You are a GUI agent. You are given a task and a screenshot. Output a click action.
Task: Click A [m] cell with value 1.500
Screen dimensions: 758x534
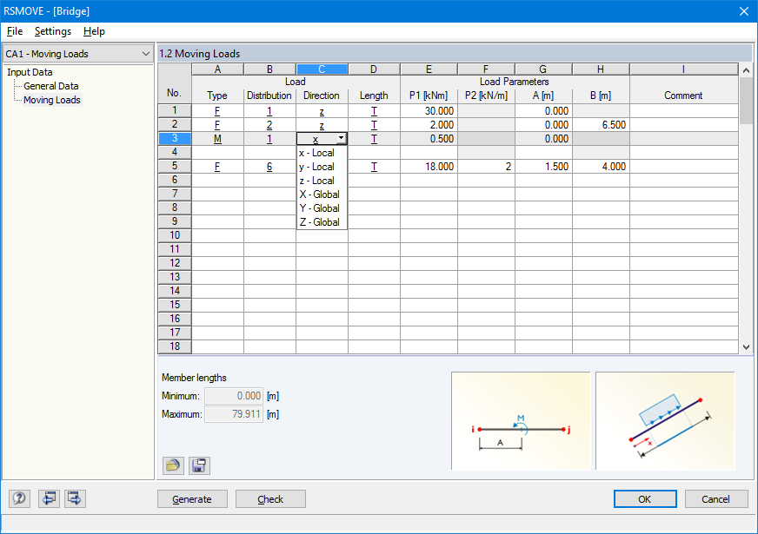pos(544,167)
